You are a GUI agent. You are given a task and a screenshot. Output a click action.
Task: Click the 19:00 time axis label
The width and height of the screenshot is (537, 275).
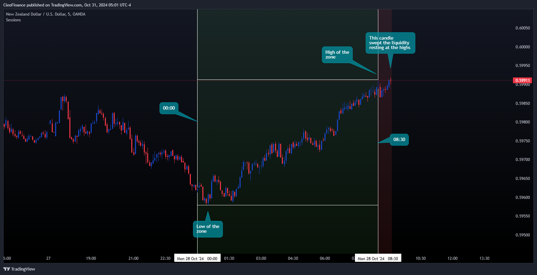pos(91,258)
